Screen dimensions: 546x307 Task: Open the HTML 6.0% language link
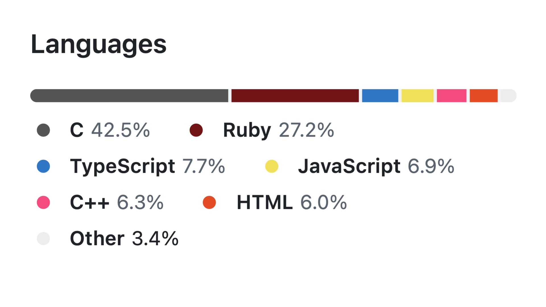point(291,202)
